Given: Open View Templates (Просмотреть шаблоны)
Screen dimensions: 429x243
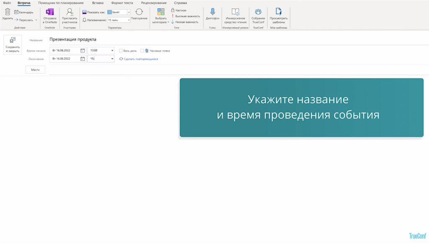Looking at the screenshot, I should (279, 16).
